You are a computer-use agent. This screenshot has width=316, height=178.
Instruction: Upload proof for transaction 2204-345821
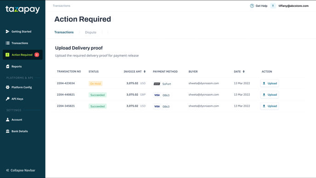click(270, 106)
